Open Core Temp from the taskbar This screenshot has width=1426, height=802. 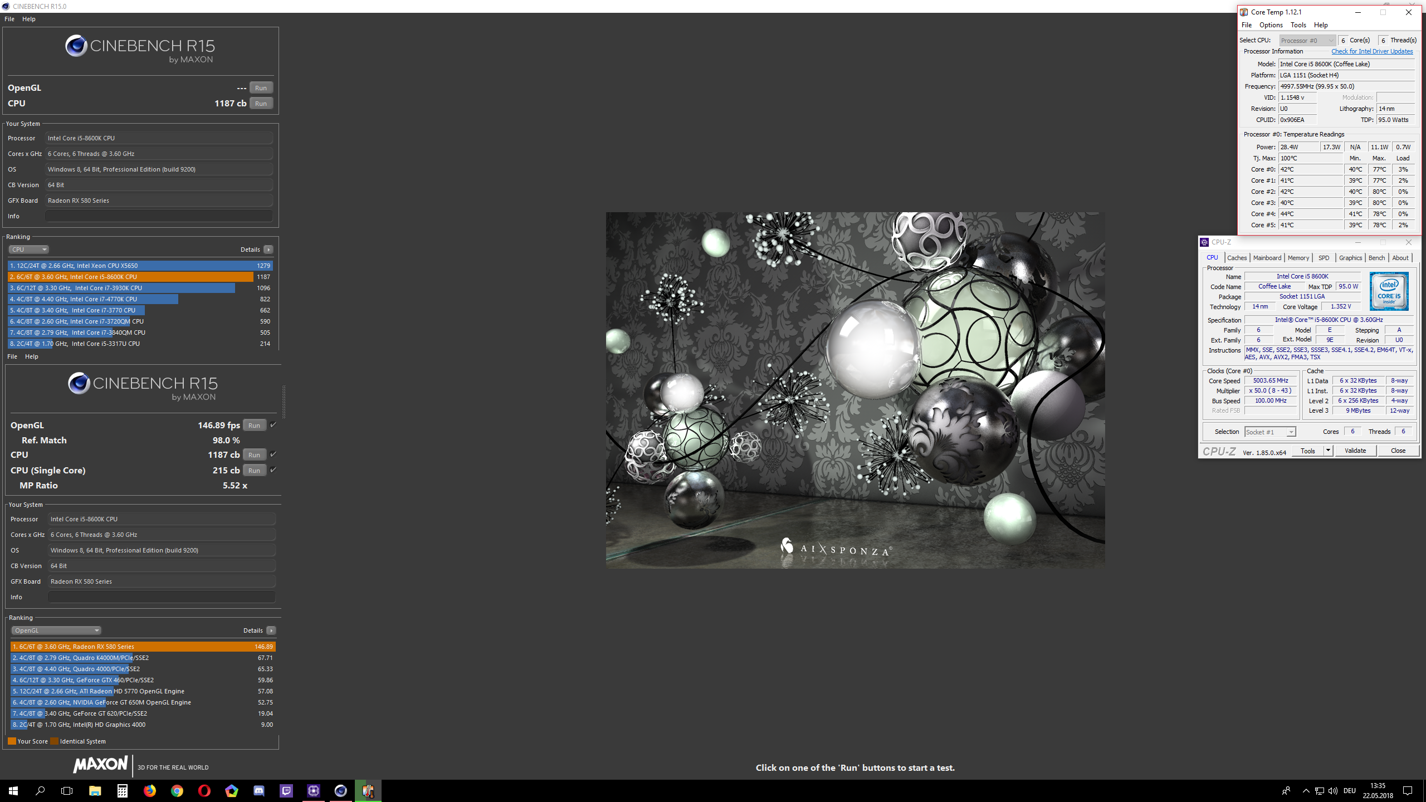368,790
